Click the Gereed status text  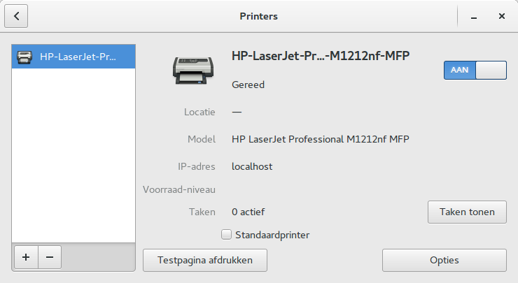click(x=248, y=85)
